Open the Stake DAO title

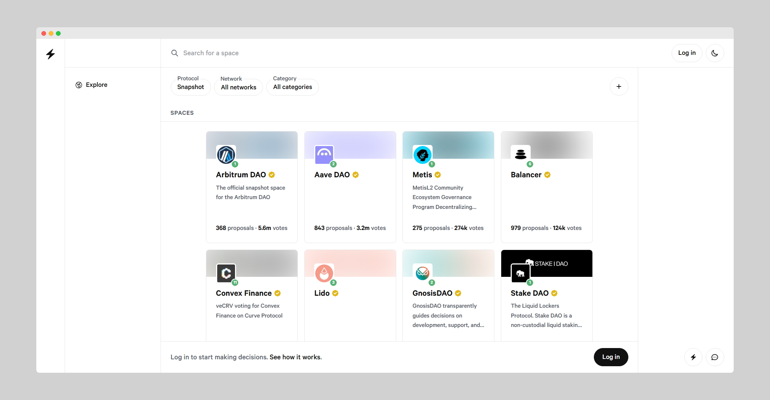[x=530, y=293]
